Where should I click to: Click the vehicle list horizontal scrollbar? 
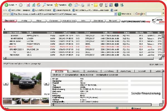tap(81, 58)
